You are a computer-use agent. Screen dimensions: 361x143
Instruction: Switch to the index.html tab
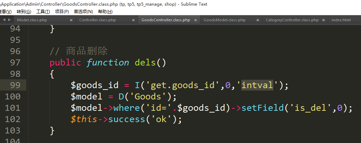pyautogui.click(x=341, y=20)
